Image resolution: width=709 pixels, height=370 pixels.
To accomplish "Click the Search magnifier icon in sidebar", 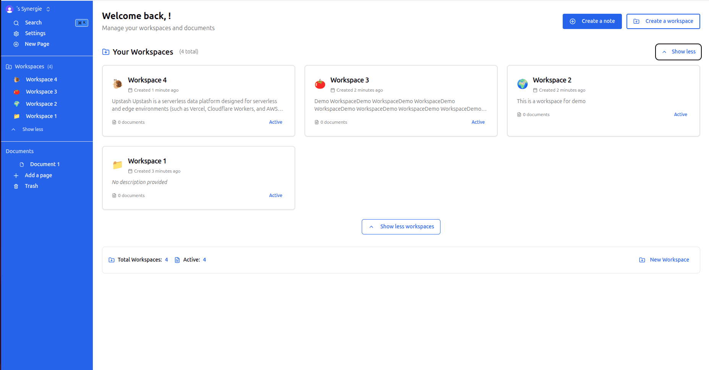I will click(16, 23).
